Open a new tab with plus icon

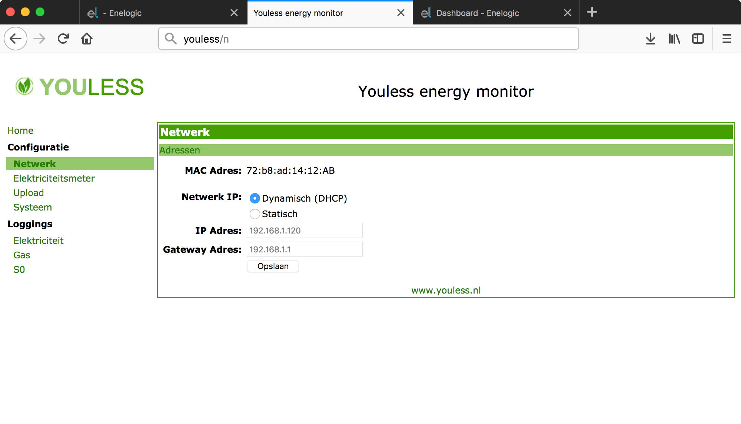pyautogui.click(x=592, y=12)
